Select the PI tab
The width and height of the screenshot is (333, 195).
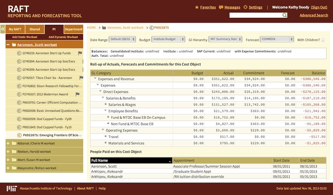[54, 29]
